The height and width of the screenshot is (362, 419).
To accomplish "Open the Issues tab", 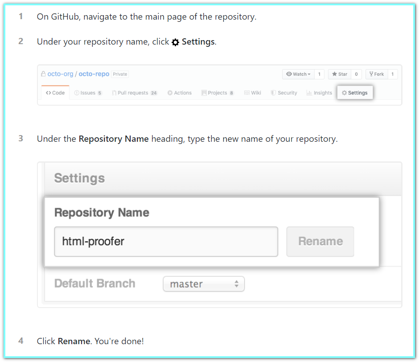I will pos(88,93).
